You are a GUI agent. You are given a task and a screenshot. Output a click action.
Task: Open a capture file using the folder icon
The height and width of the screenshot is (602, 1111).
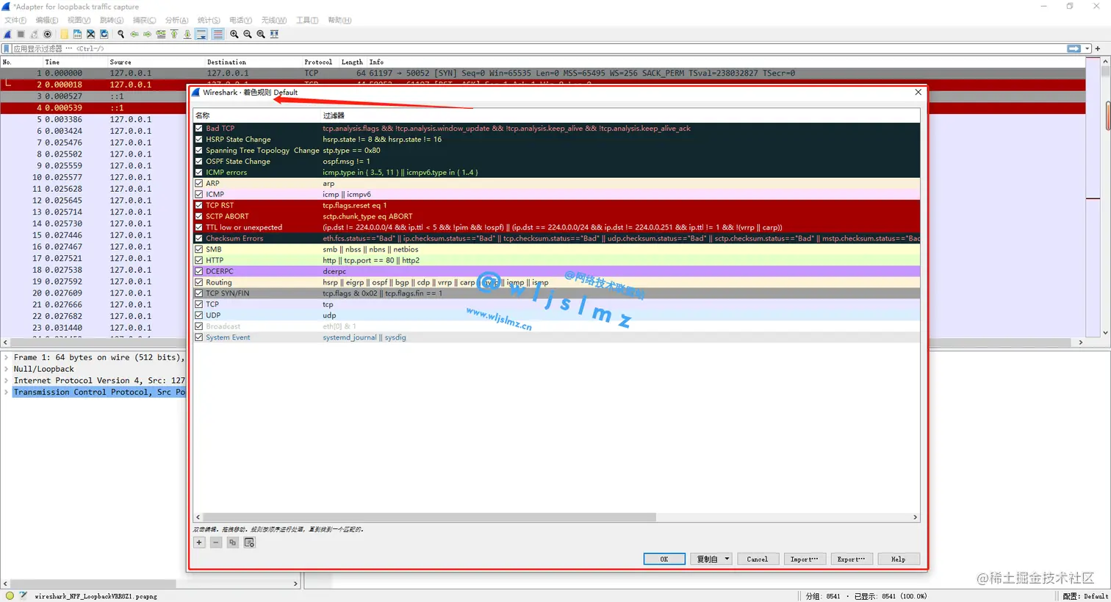64,34
